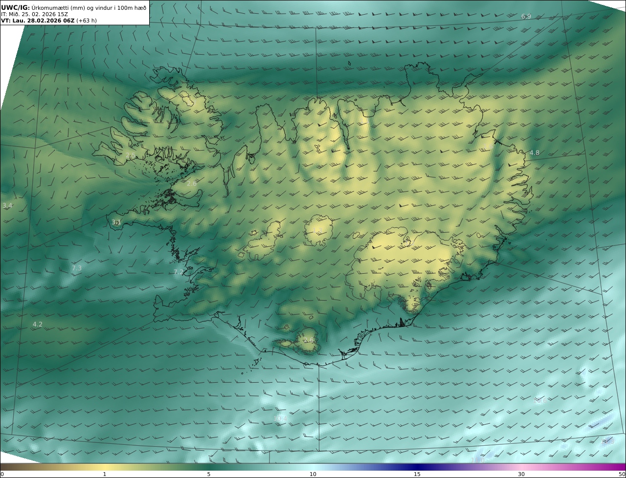Click the 7.2 value label on the map

[179, 272]
